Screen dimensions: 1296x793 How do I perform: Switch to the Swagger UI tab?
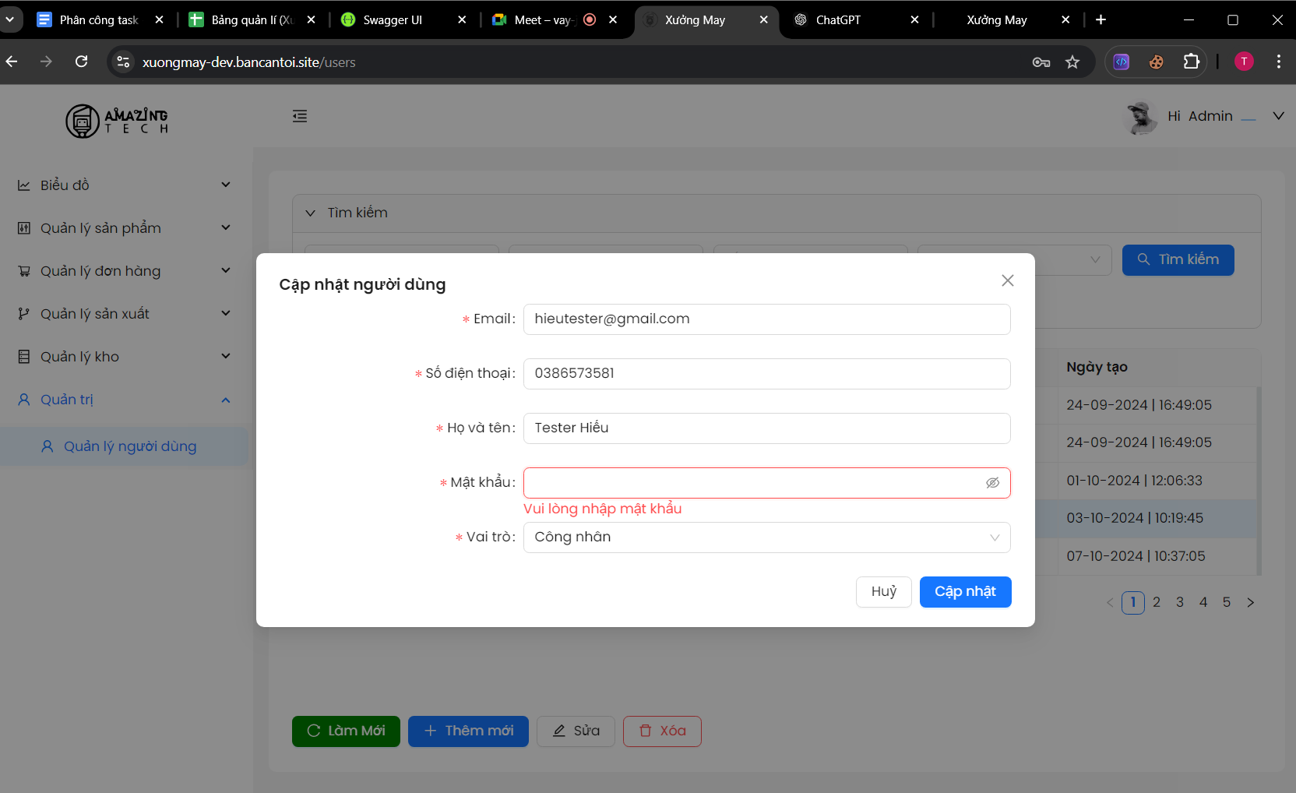(393, 20)
